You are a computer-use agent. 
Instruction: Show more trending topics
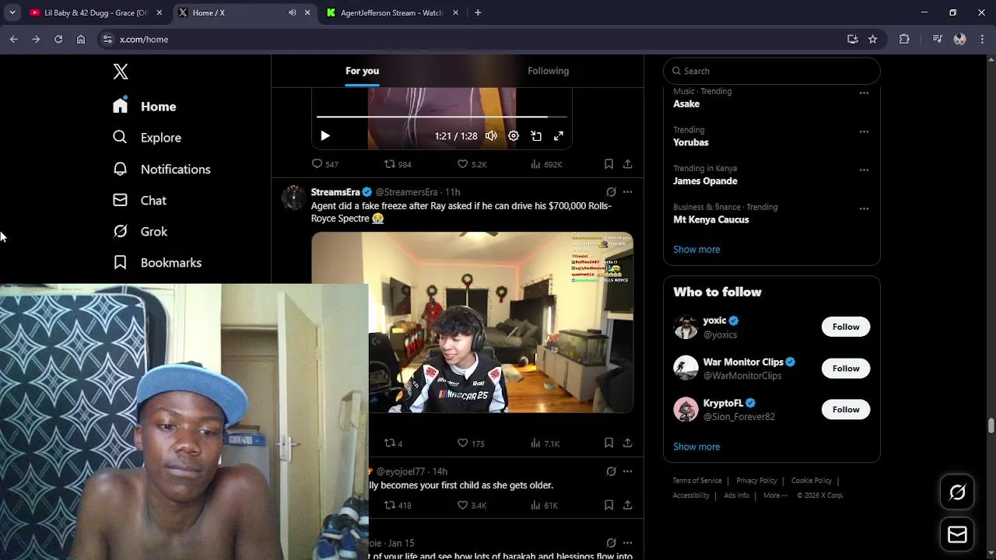click(696, 250)
